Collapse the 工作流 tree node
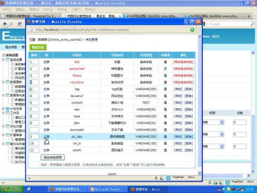257x193 pixels. coord(3,113)
